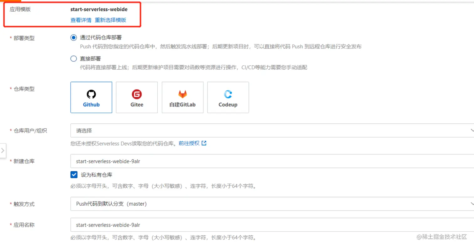
Task: Open 仓库用户/组织 请选择 dropdown
Action: point(272,130)
